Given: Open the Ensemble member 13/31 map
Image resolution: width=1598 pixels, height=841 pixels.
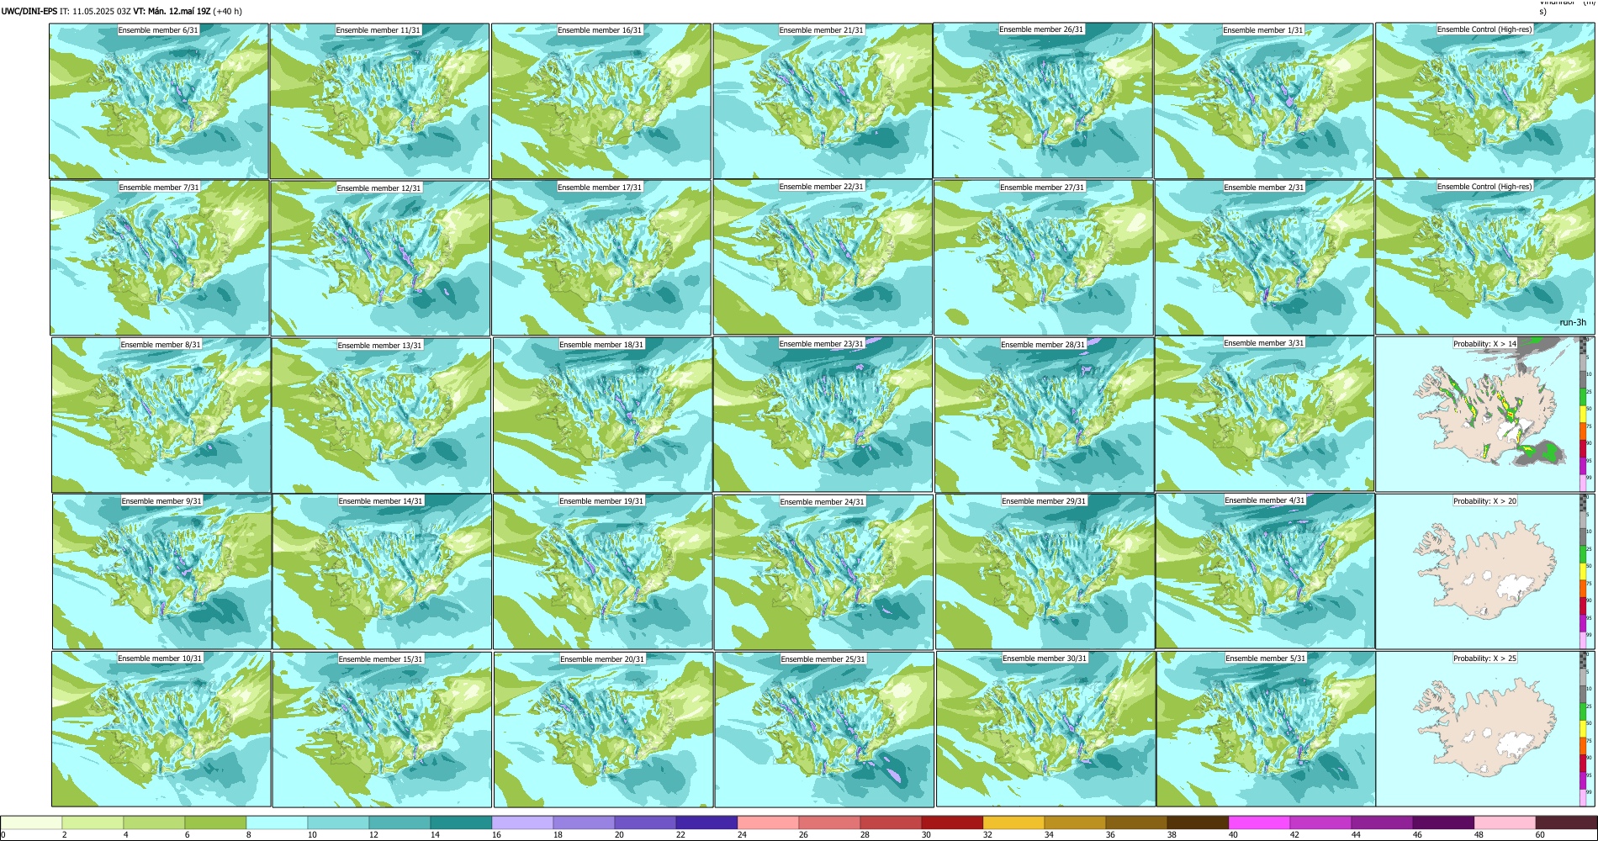Looking at the screenshot, I should click(x=381, y=415).
